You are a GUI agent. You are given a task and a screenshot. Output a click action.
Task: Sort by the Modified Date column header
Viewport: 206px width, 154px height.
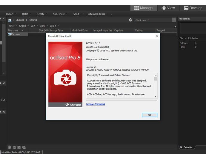click(81, 31)
